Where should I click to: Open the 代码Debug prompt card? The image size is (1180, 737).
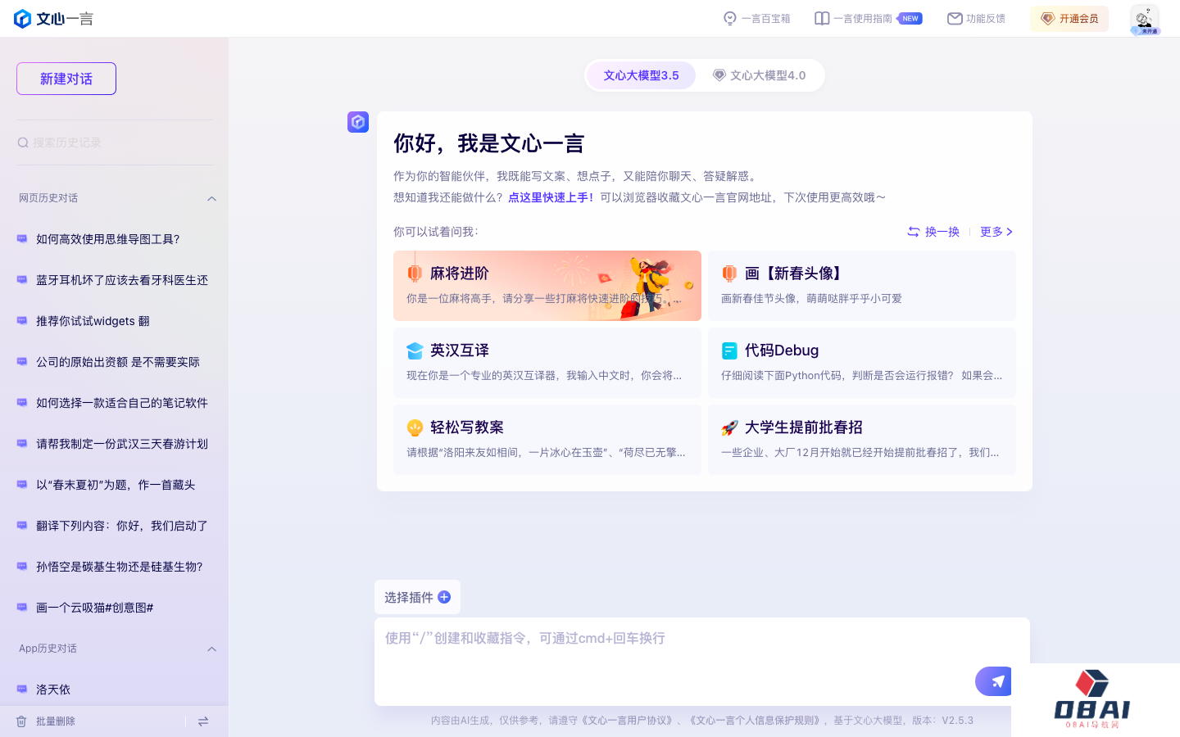[x=861, y=362]
